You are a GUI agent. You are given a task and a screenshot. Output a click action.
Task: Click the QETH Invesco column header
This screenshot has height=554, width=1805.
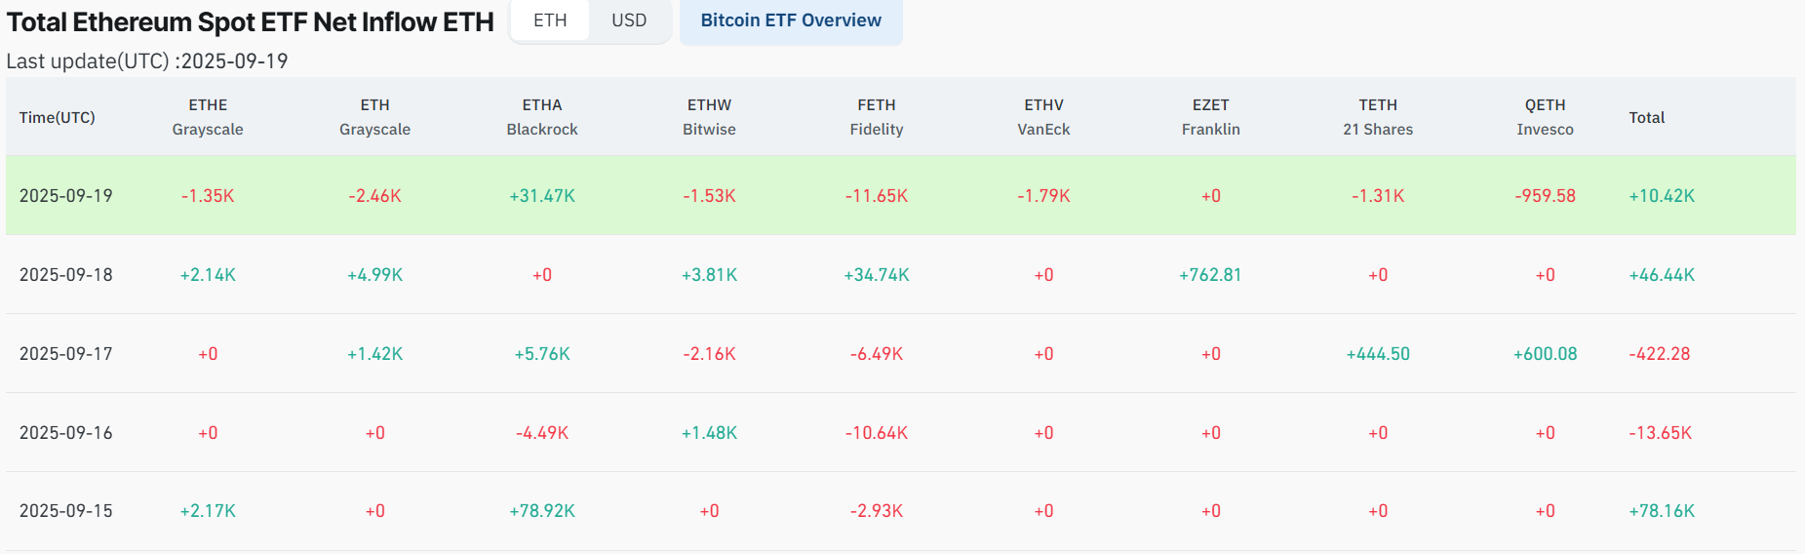[1546, 117]
